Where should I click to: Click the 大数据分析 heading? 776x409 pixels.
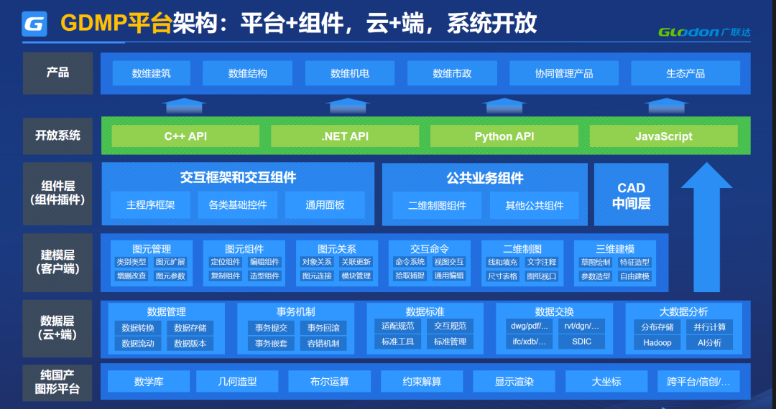pos(683,311)
